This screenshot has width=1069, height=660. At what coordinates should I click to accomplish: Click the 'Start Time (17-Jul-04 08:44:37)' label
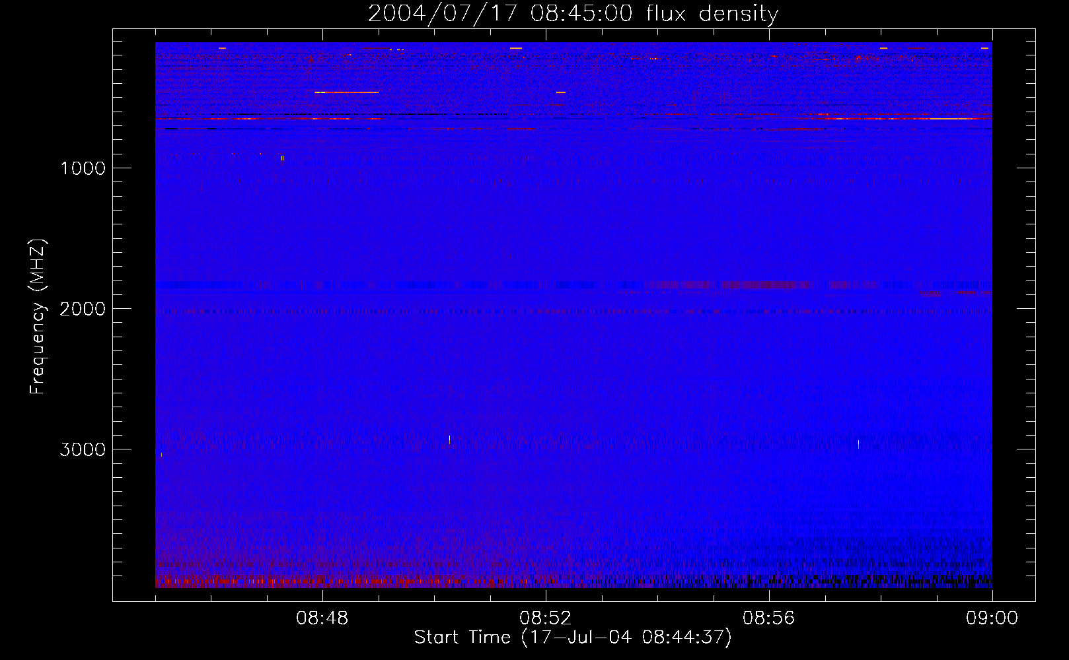(x=573, y=638)
